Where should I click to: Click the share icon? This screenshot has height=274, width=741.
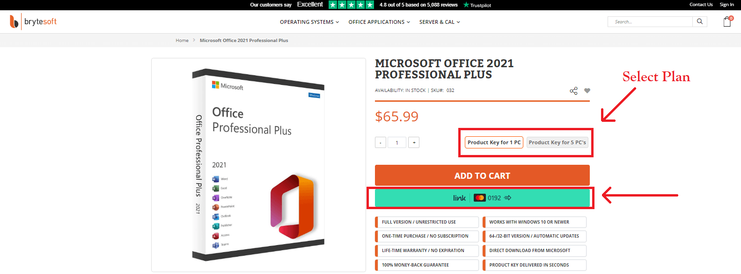573,91
